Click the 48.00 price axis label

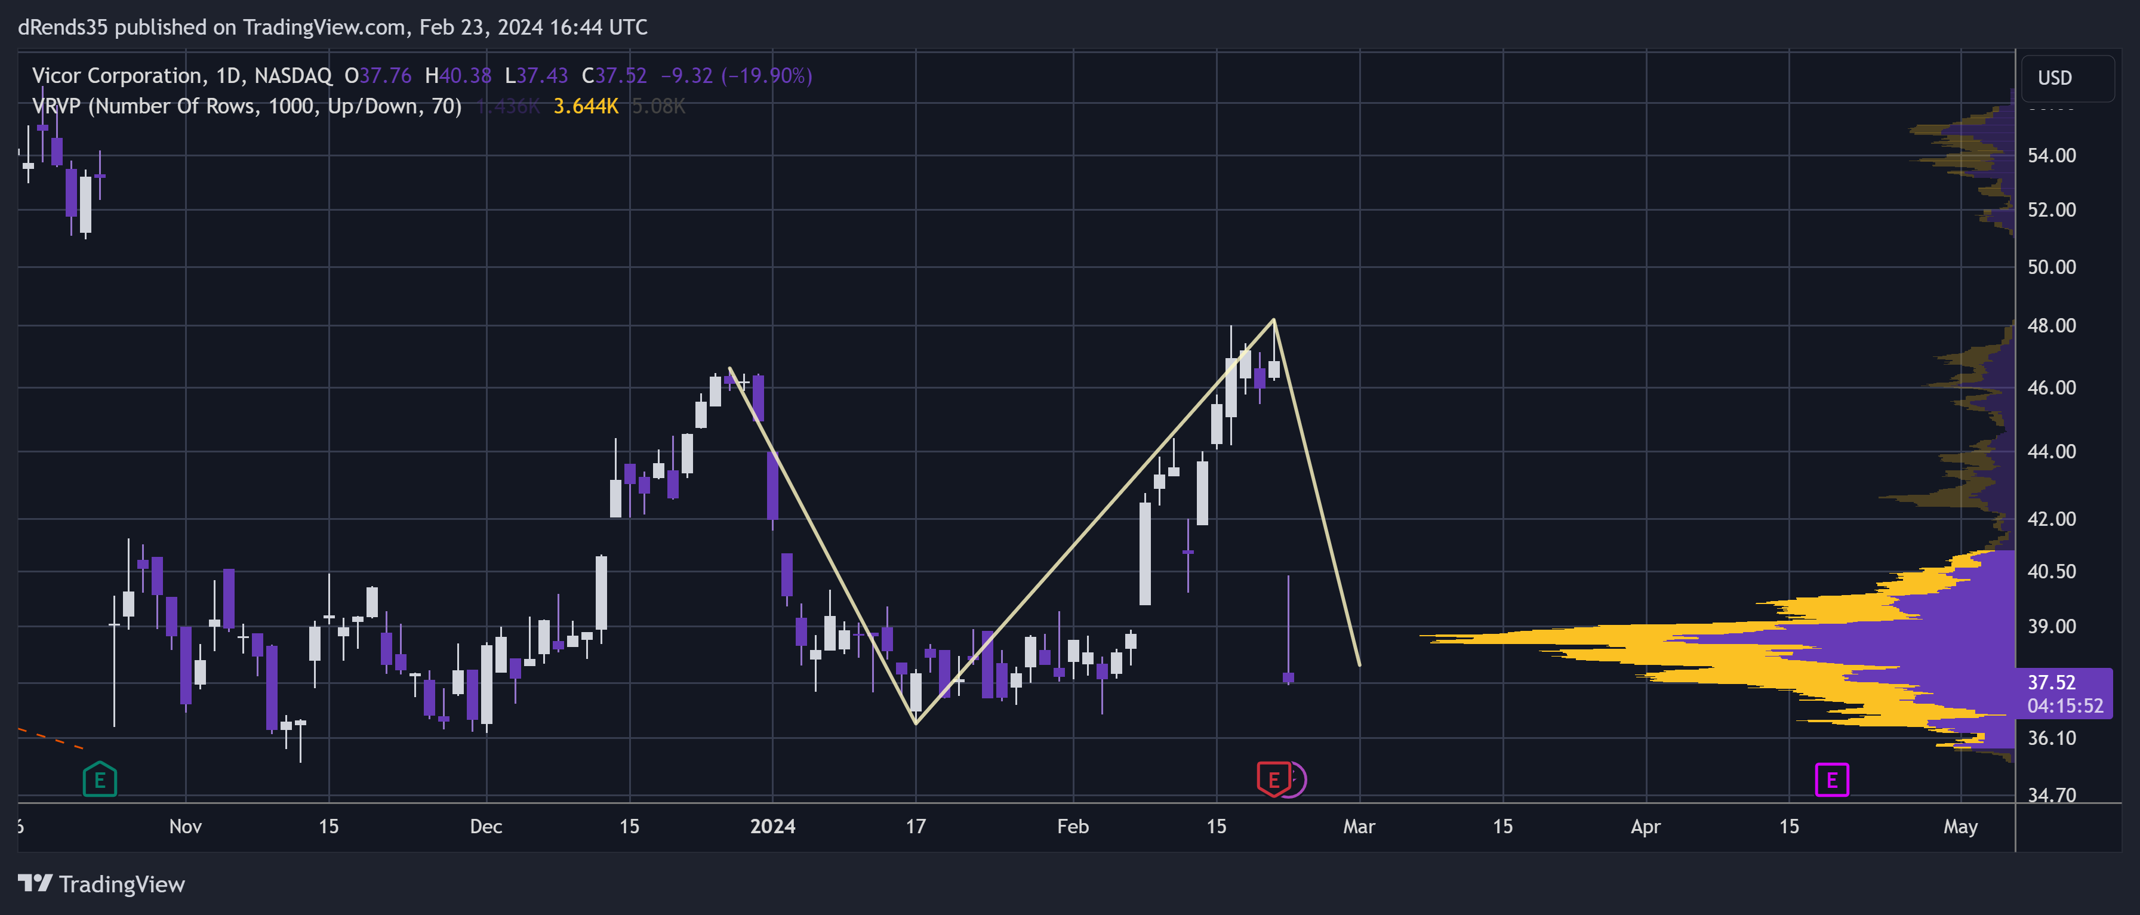2051,325
